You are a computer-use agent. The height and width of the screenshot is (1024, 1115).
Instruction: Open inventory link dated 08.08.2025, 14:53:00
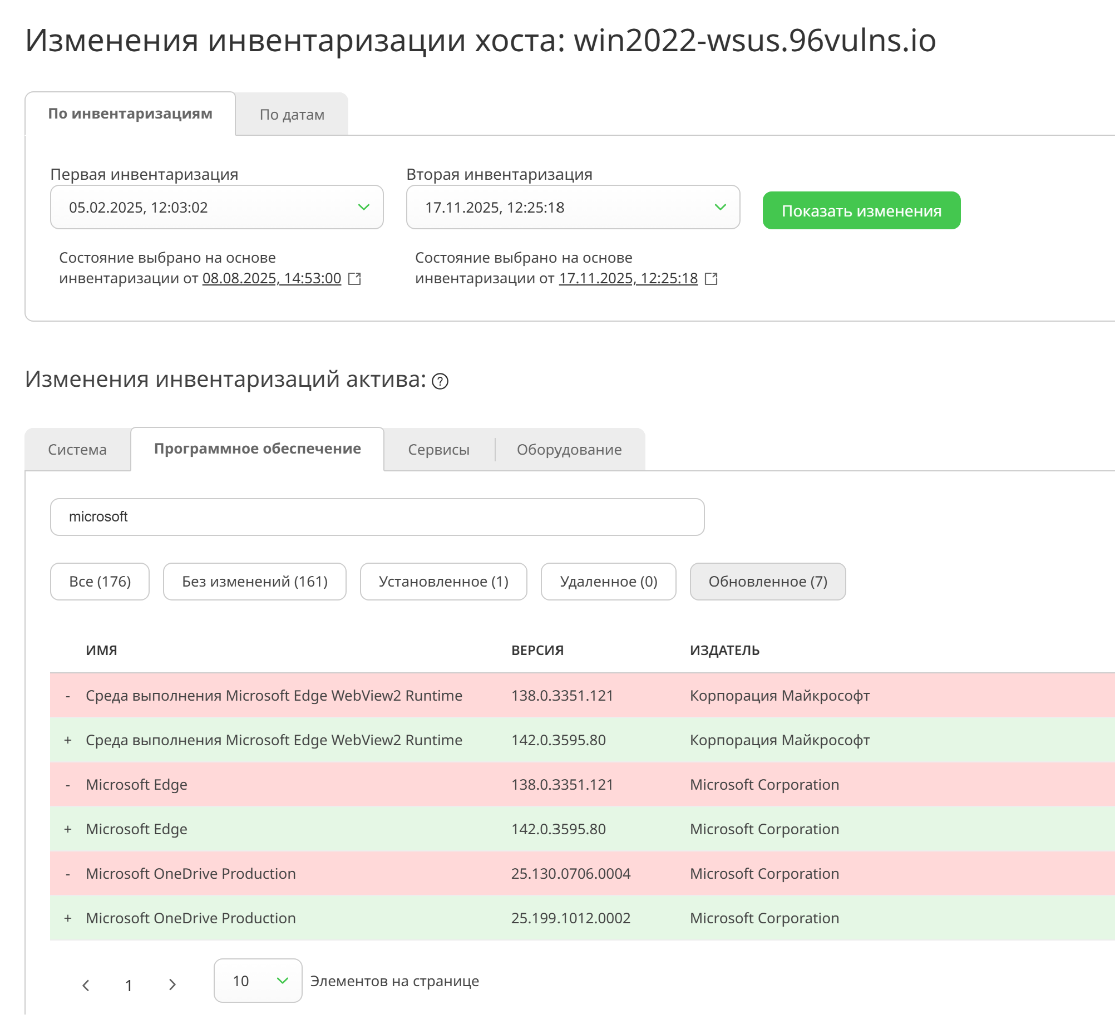pyautogui.click(x=272, y=278)
